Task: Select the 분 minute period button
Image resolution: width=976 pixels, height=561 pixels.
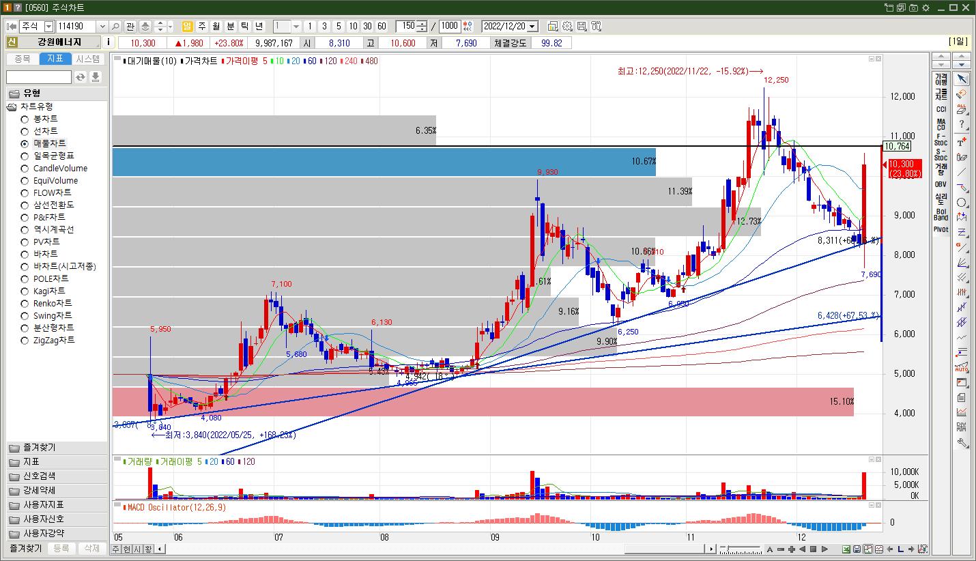Action: tap(231, 26)
